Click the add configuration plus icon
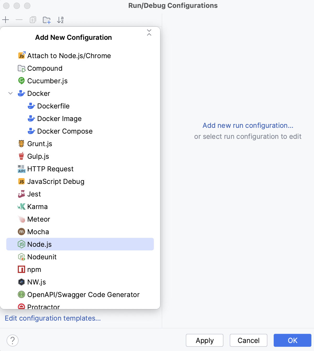This screenshot has height=351, width=314. pos(5,20)
